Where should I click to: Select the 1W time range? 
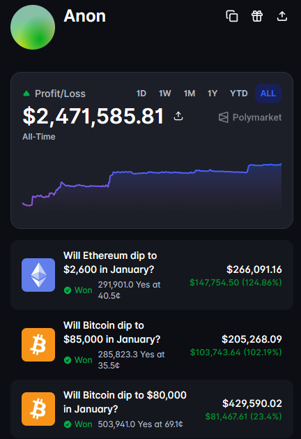(x=165, y=94)
